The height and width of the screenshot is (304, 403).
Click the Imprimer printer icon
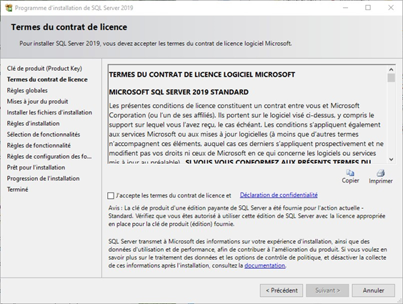[381, 173]
